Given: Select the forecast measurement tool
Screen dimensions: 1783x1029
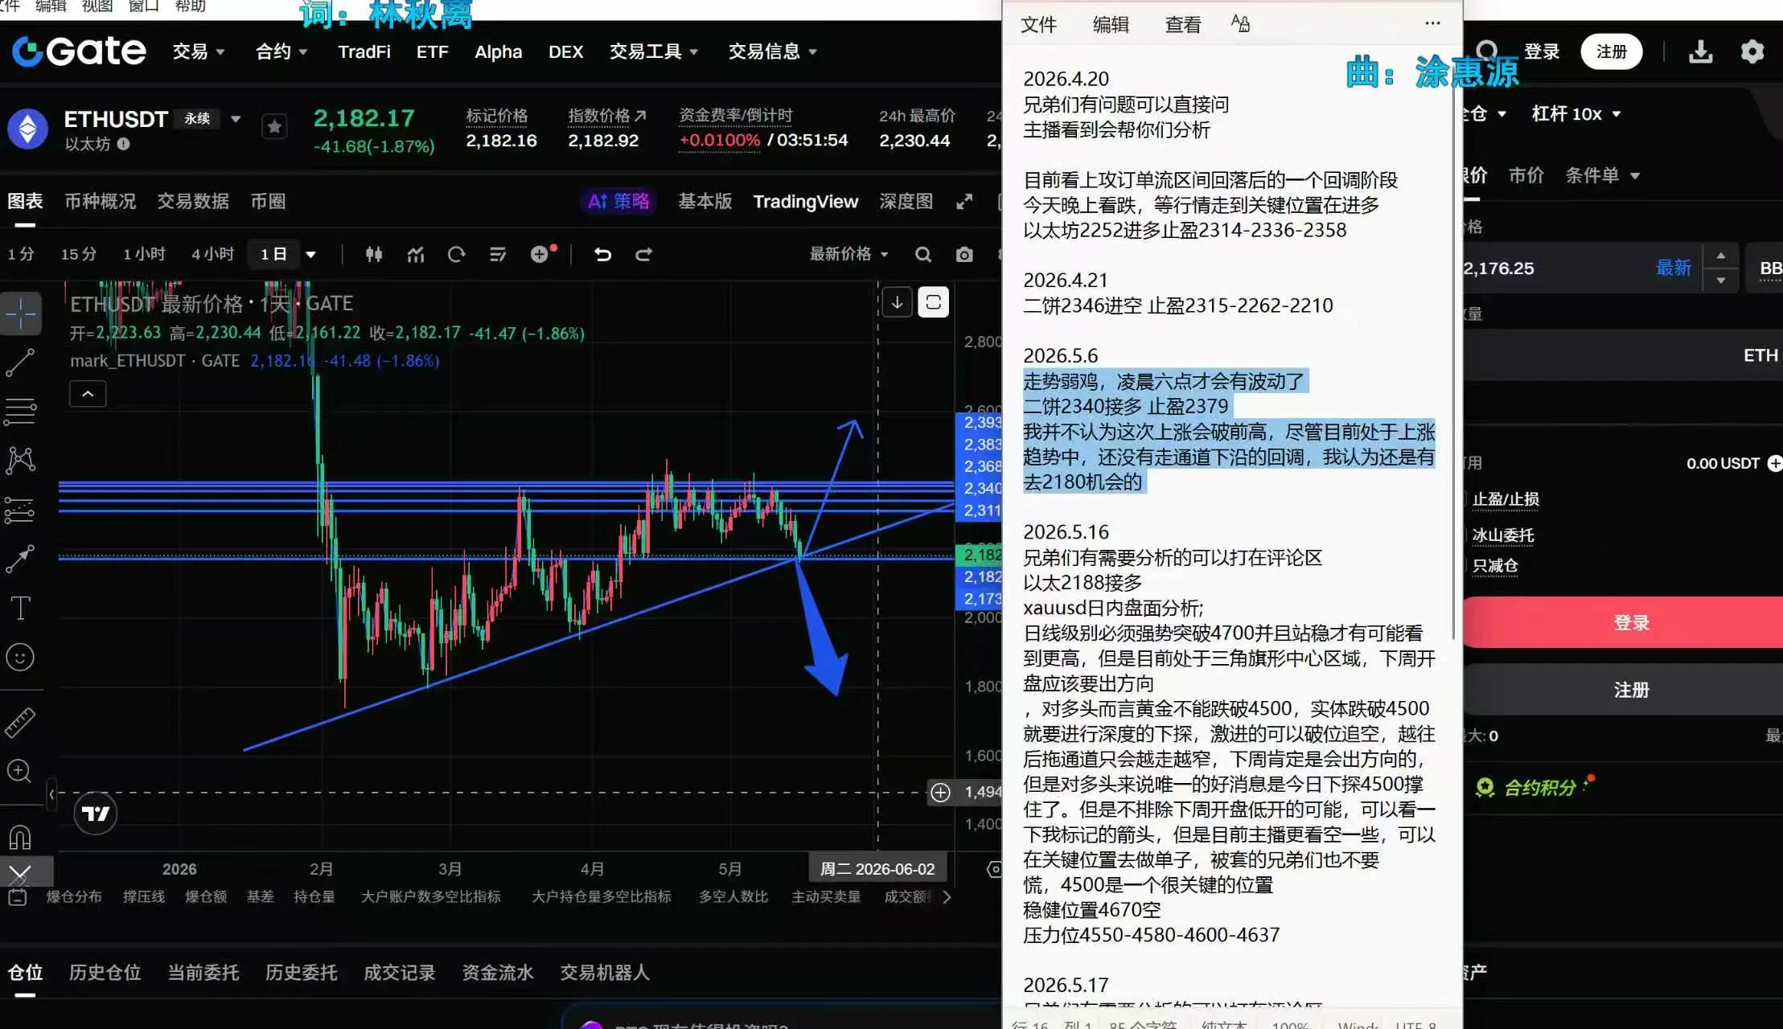Looking at the screenshot, I should click(21, 510).
